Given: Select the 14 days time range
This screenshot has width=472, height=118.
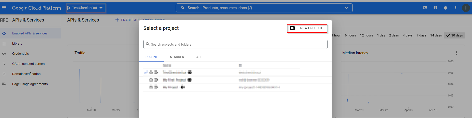Looking at the screenshot, I should pyautogui.click(x=436, y=35).
